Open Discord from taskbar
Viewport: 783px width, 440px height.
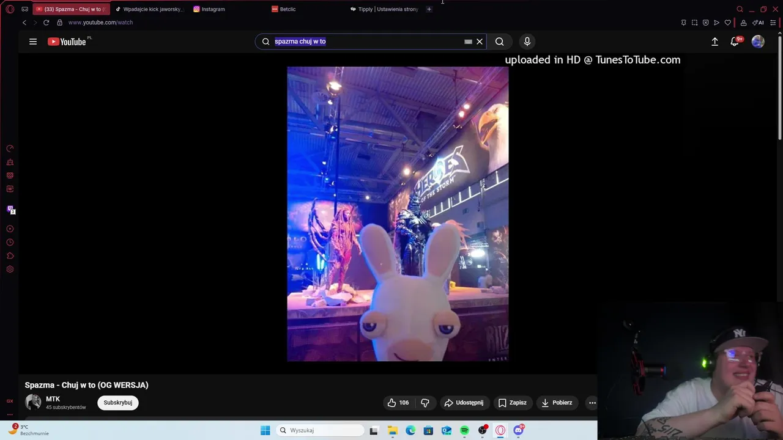(x=519, y=430)
